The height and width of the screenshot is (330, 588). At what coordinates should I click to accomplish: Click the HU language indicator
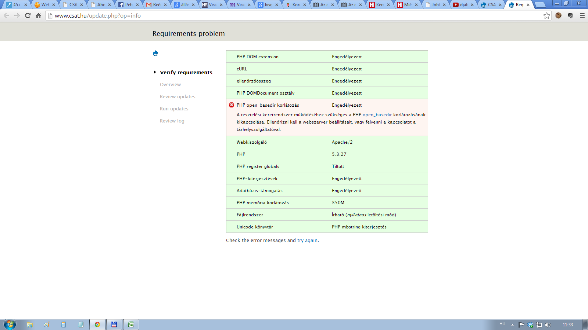(502, 324)
